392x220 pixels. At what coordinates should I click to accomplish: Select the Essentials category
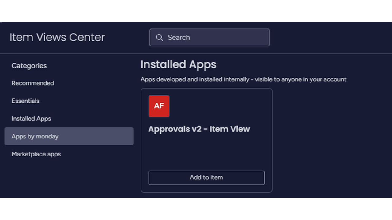point(25,101)
